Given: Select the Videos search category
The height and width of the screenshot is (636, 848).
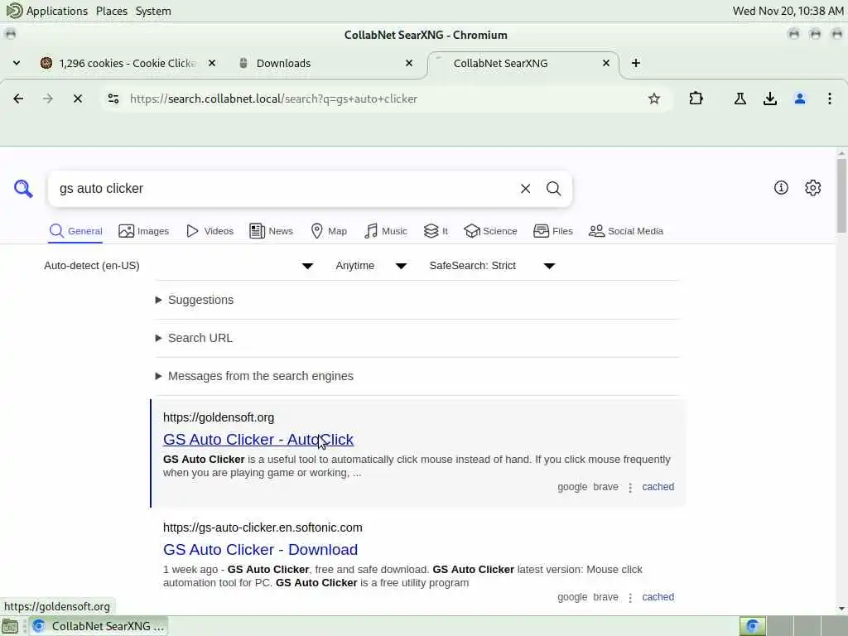Looking at the screenshot, I should [210, 231].
